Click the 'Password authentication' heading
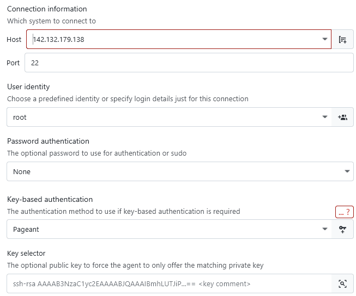This screenshot has height=296, width=356. click(48, 141)
